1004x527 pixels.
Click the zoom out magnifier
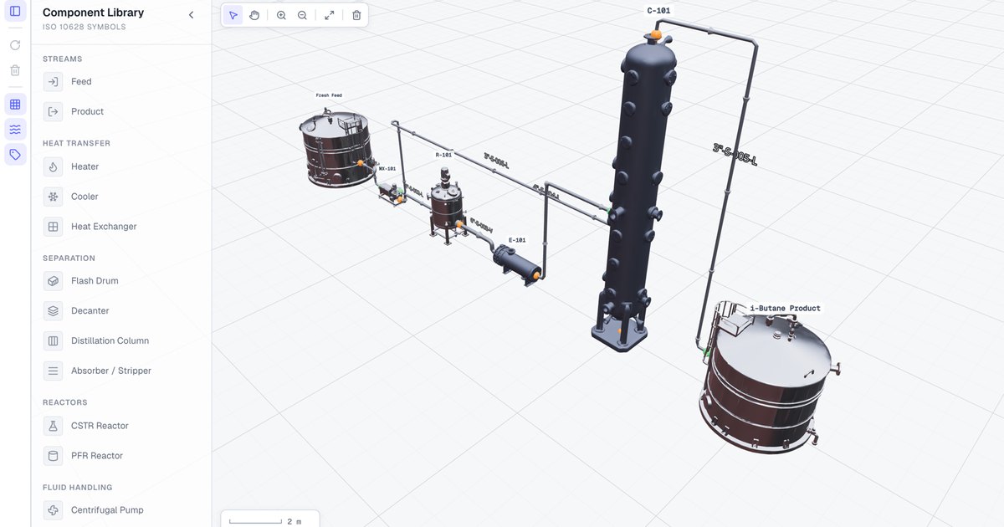coord(302,15)
